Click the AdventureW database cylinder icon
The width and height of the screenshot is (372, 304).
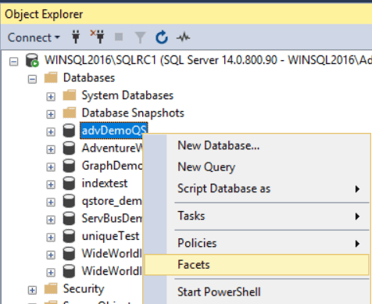tap(69, 148)
